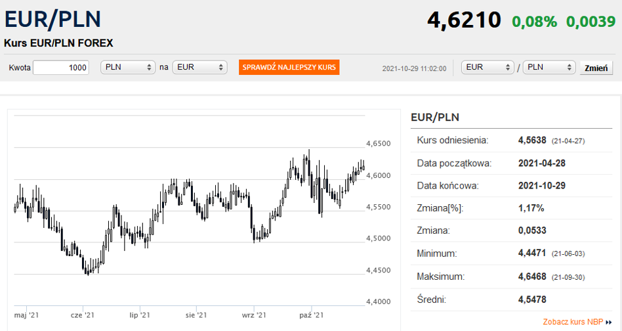Expand the PLN quote currency dropdown beside Zmień
This screenshot has height=331, width=622.
coord(549,68)
